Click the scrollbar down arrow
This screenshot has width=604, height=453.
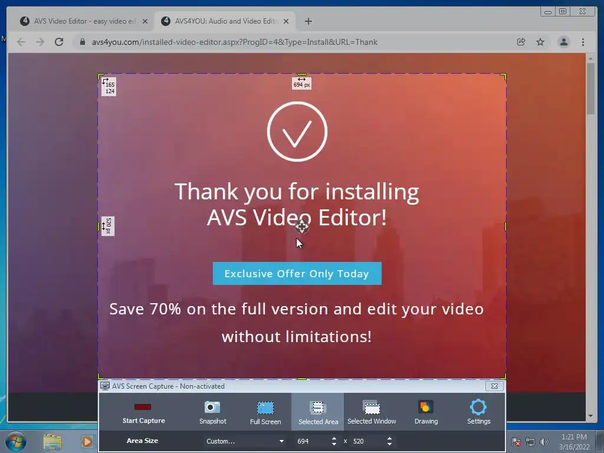590,416
